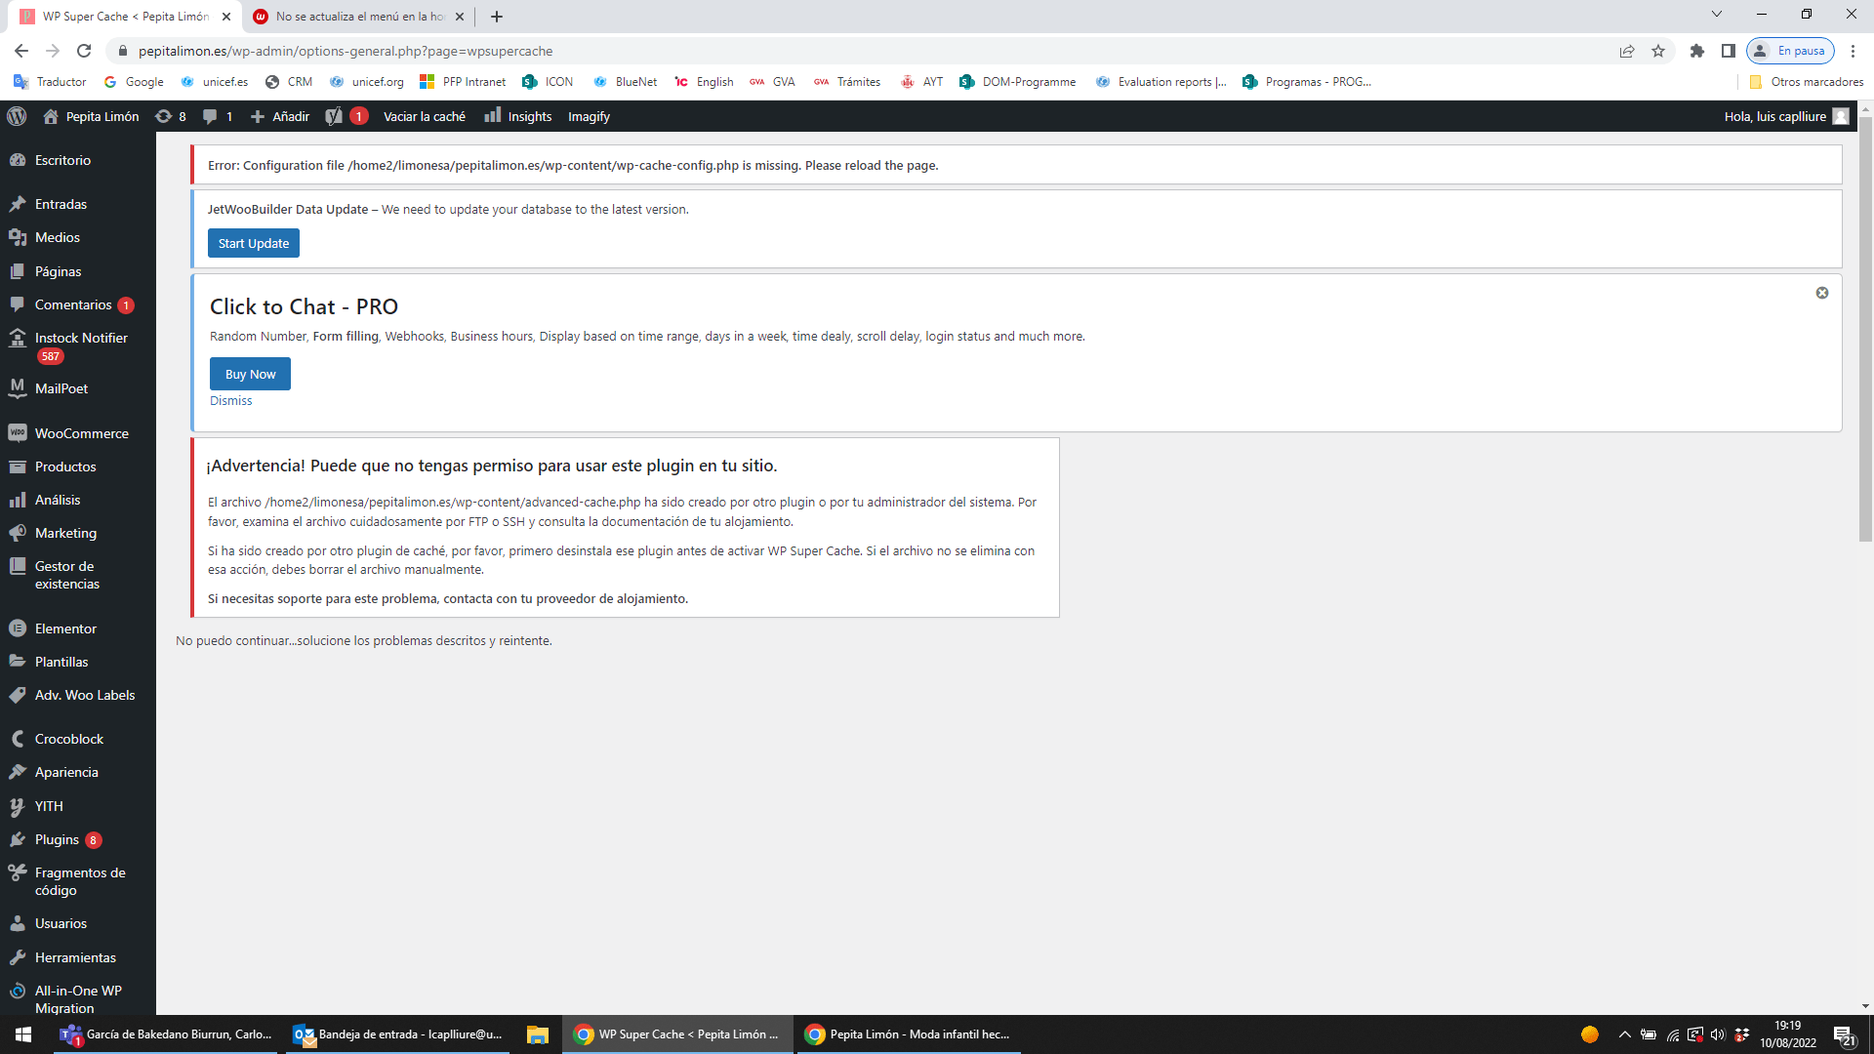Open File Explorer from the taskbar
Screen dimensions: 1874x1054
(537, 1034)
